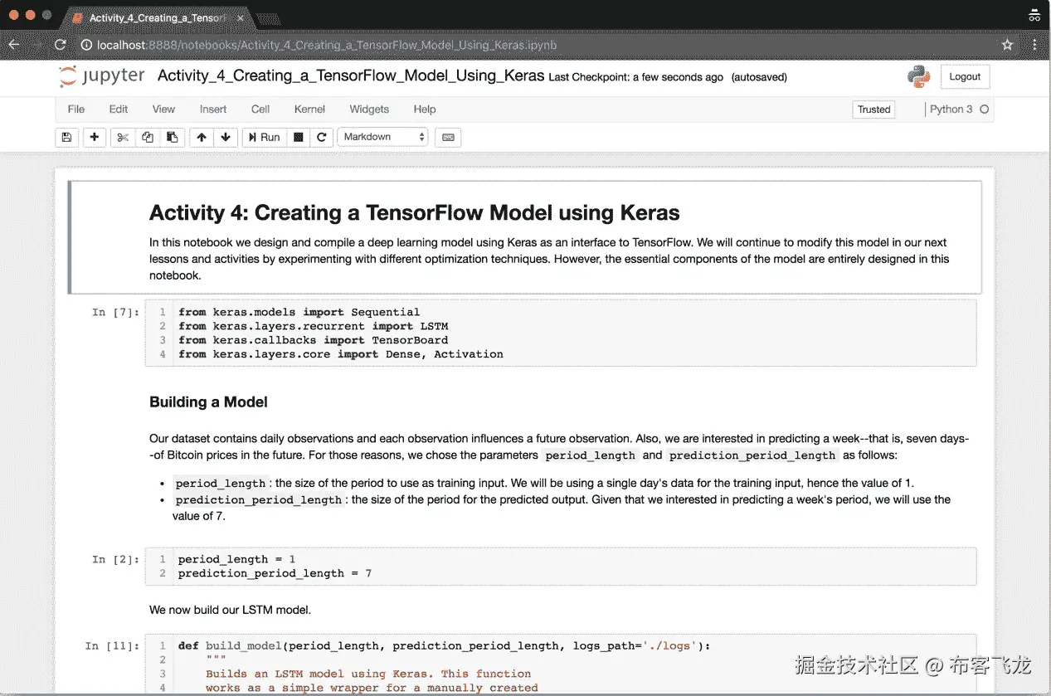The width and height of the screenshot is (1051, 696).
Task: Restart the kernel with the circular arrow icon
Action: [x=321, y=137]
